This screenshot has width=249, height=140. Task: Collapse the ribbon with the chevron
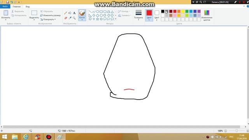(x=244, y=6)
